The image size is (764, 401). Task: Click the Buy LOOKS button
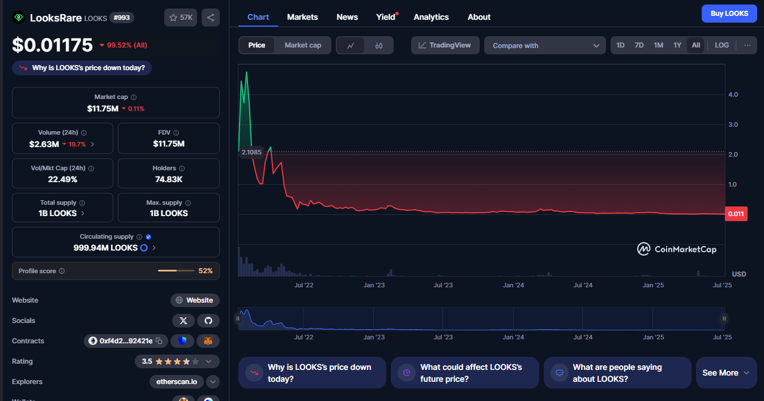(729, 14)
